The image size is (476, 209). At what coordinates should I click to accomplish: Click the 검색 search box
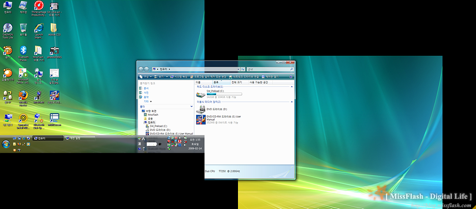270,70
